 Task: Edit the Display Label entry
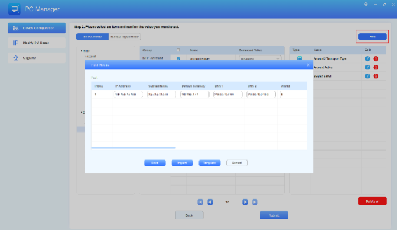[x=367, y=76]
